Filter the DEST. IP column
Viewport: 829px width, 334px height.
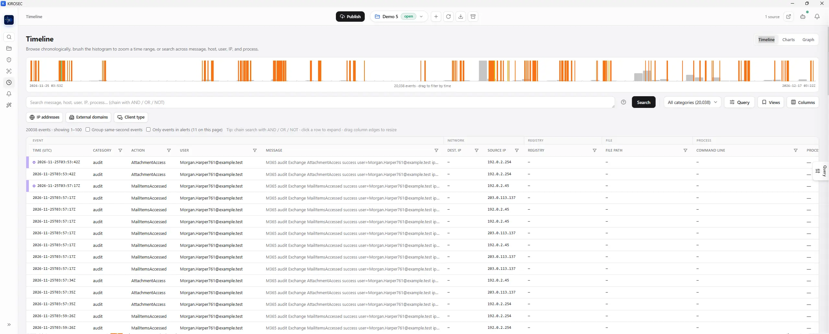pos(477,150)
